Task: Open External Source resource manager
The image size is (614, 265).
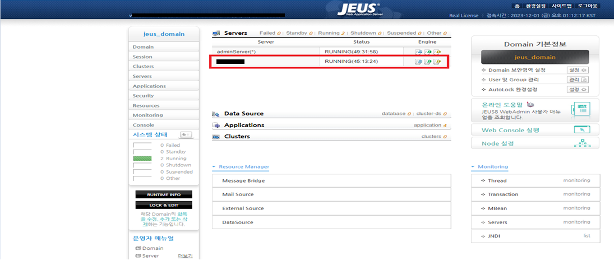Action: point(331,208)
